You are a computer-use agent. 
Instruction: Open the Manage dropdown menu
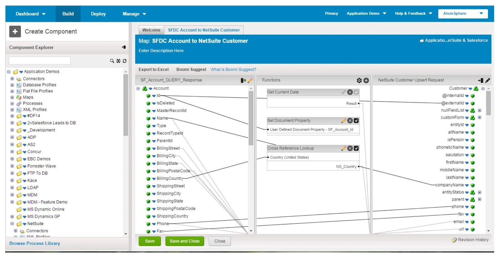134,14
